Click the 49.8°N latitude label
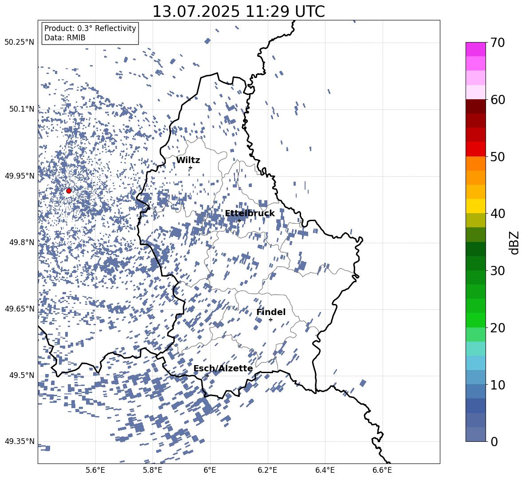525x479 pixels. 22,242
